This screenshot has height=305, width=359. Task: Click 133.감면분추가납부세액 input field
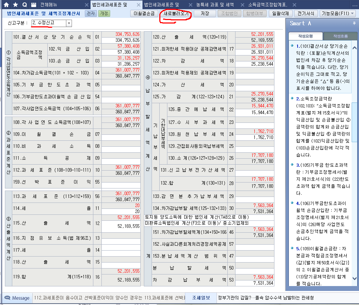(x=254, y=199)
